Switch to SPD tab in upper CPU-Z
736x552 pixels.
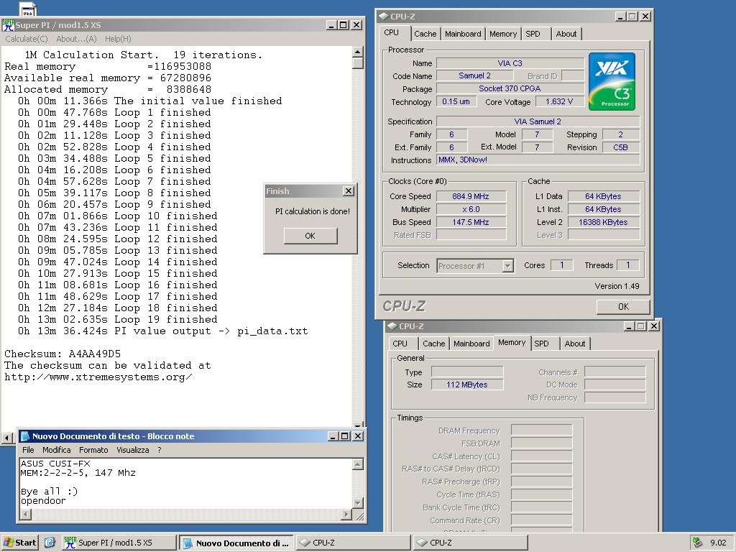click(x=533, y=34)
